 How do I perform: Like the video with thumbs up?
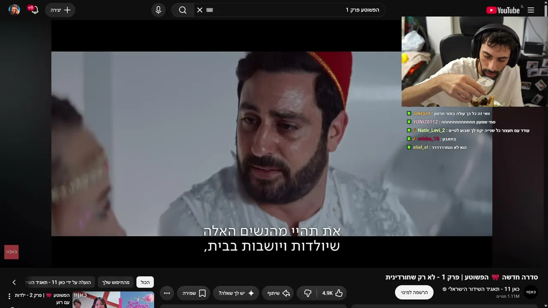tap(332, 293)
